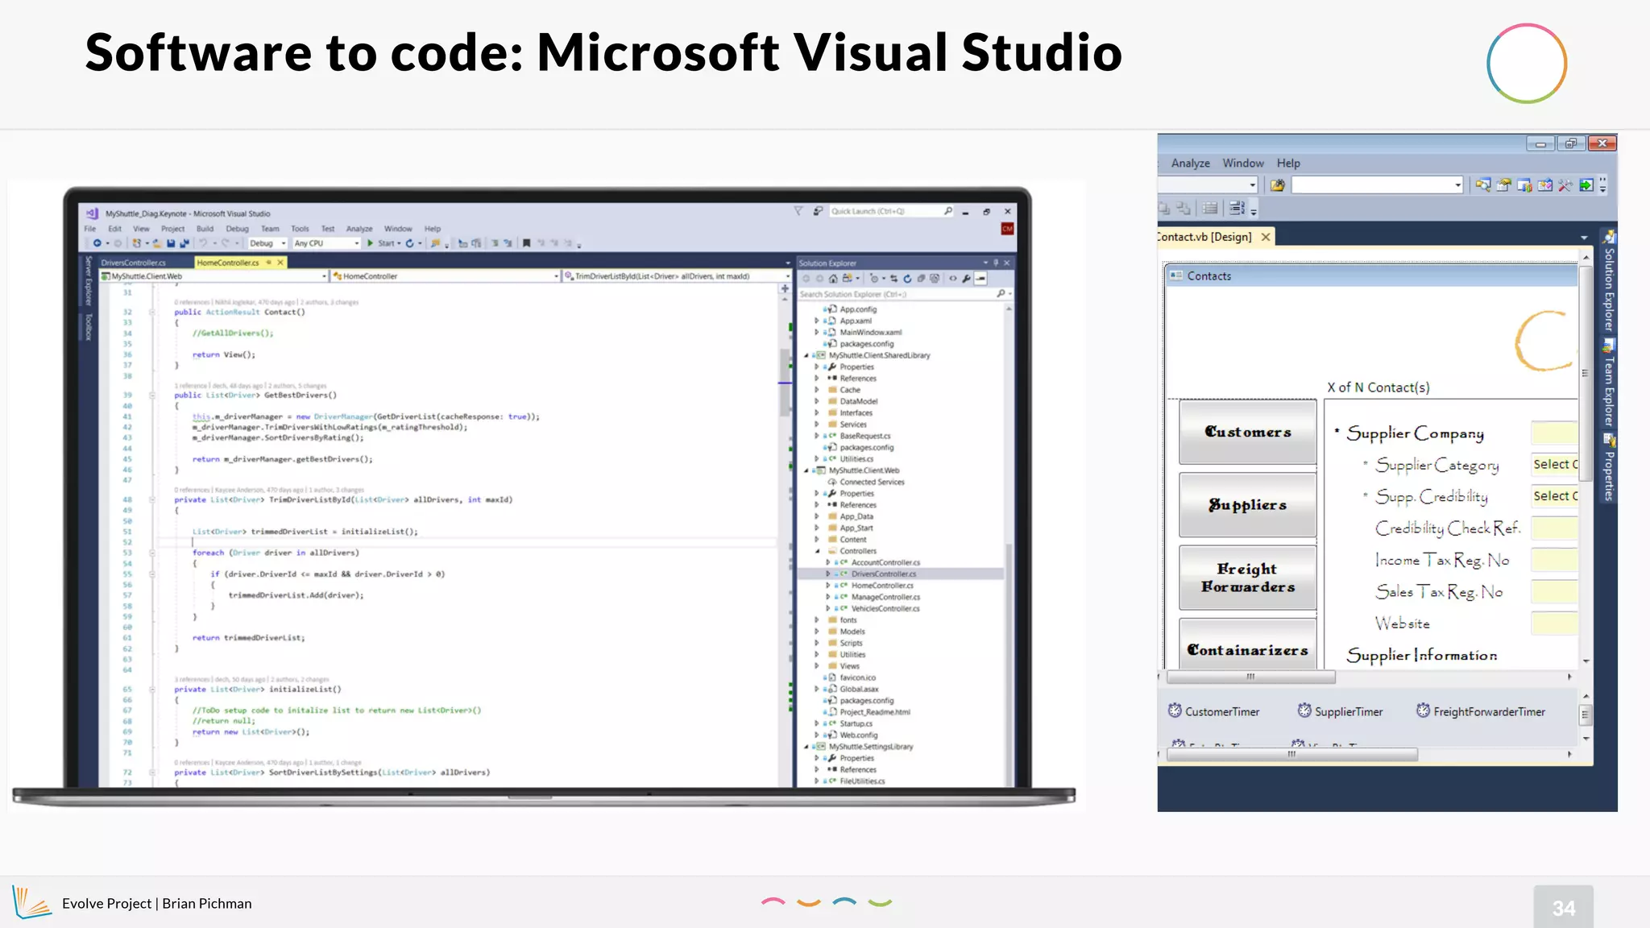Open the Any CPU platform dropdown

point(326,243)
